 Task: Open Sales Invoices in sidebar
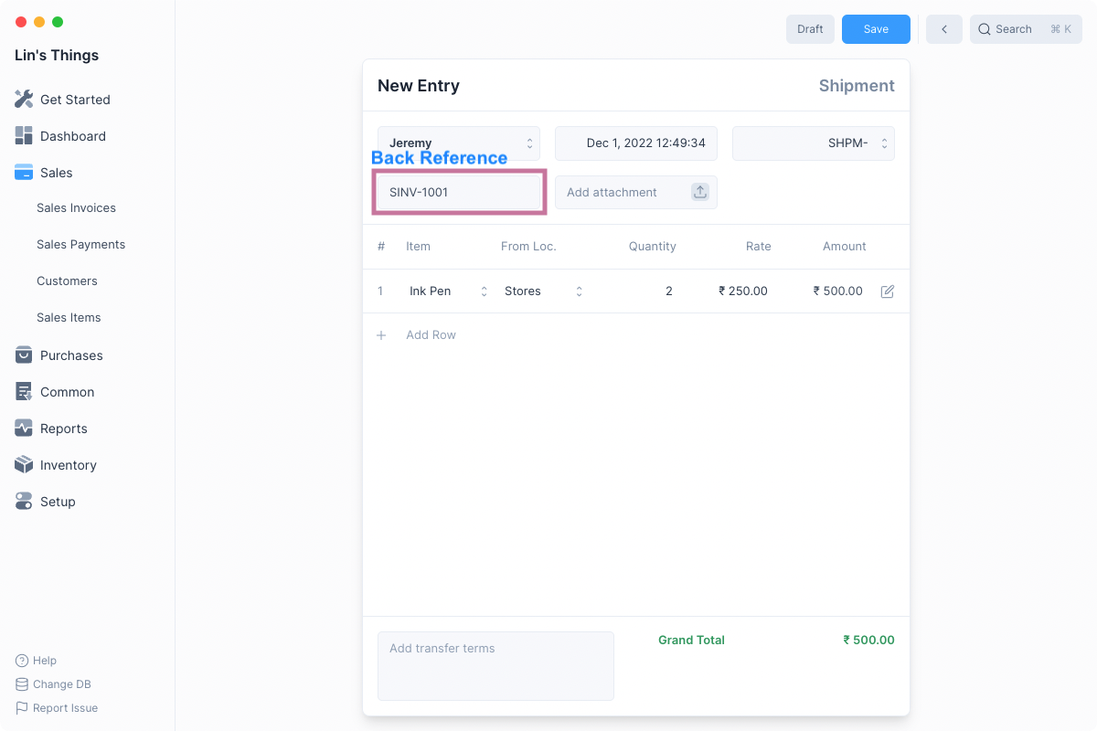(x=76, y=208)
